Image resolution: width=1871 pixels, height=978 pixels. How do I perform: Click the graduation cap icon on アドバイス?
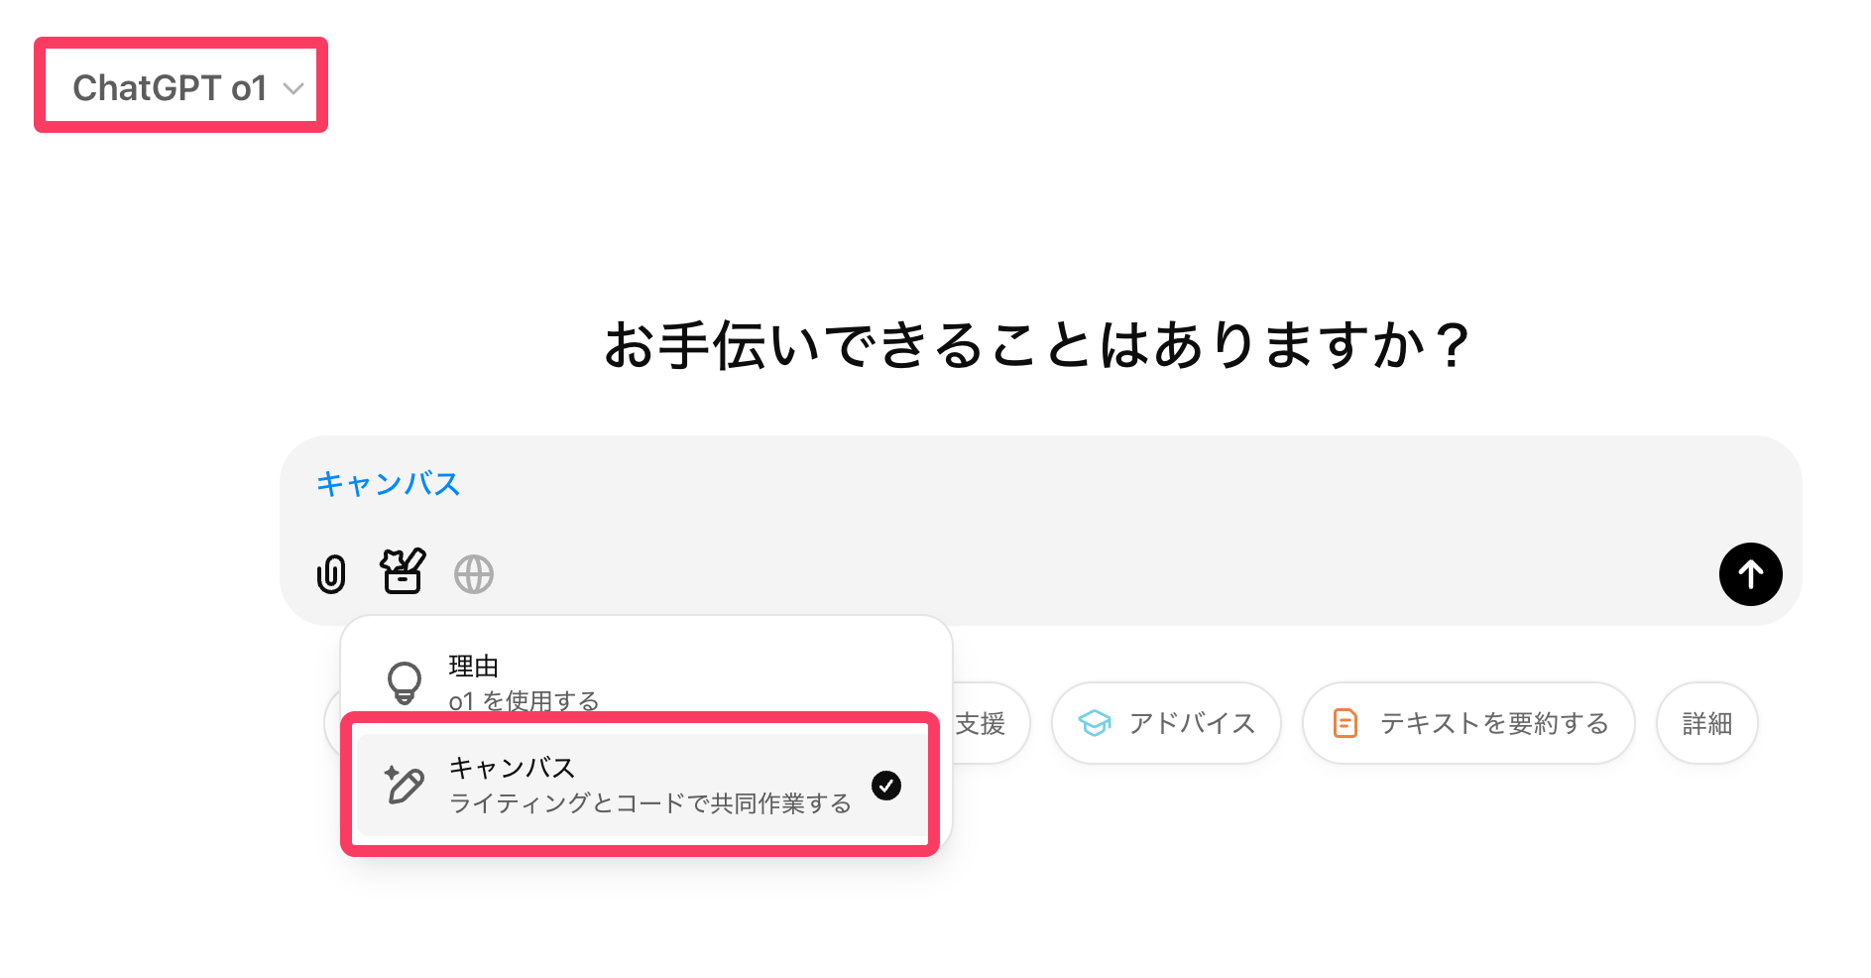[x=1095, y=723]
